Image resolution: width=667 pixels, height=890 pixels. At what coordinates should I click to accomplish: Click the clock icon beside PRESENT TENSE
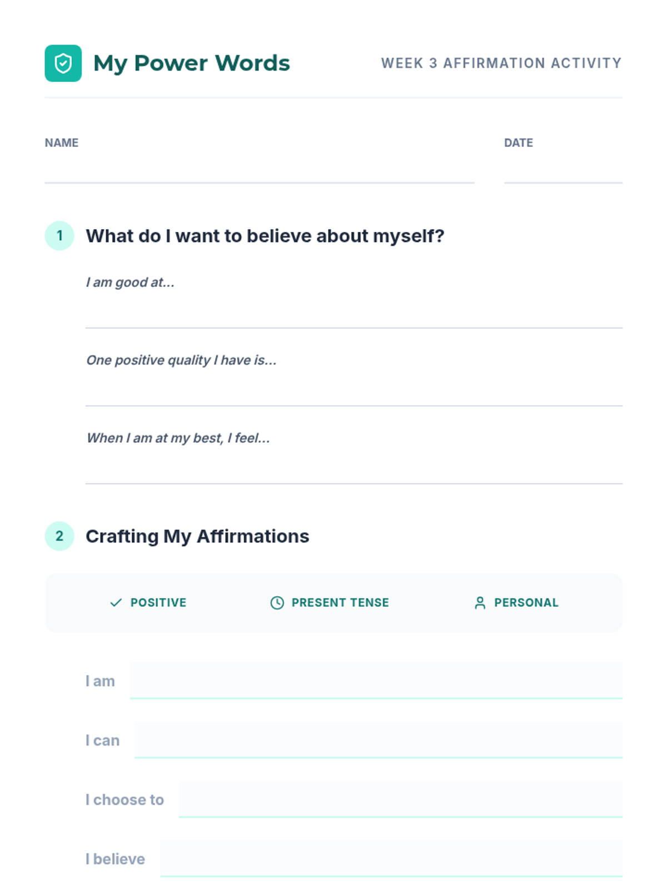(277, 602)
